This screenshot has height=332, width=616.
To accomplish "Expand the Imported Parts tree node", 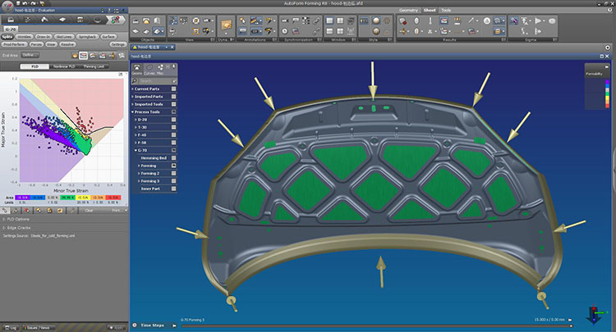I will point(134,96).
